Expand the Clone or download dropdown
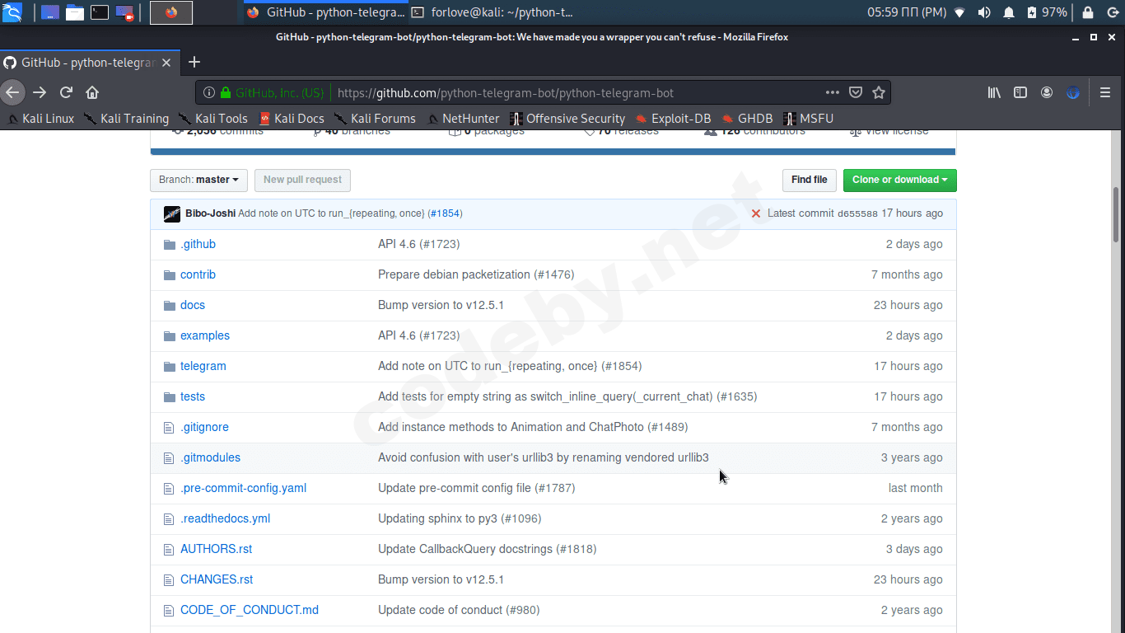Viewport: 1125px width, 633px height. coord(899,180)
